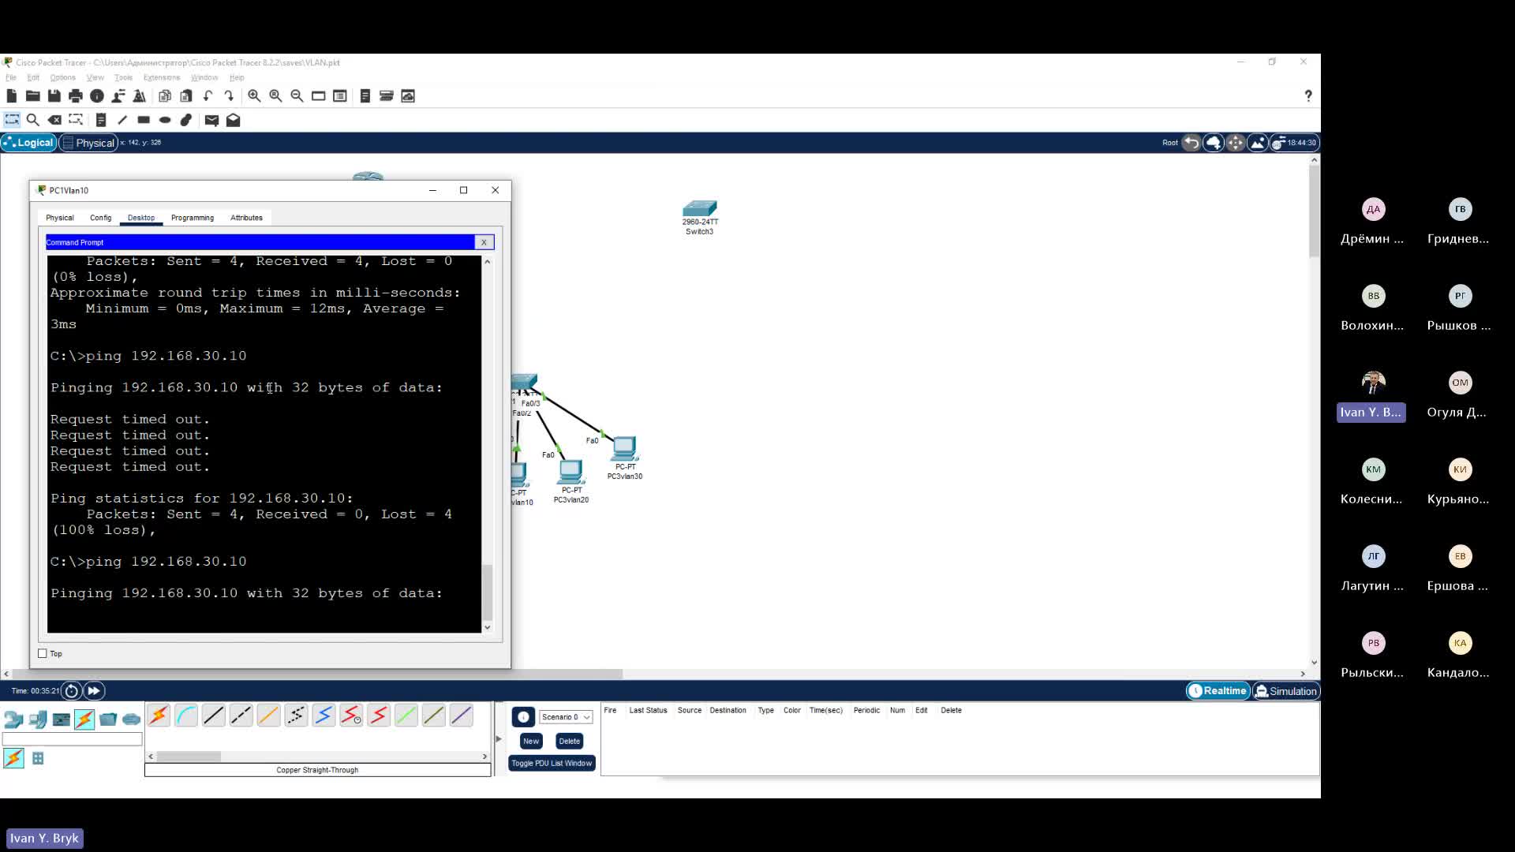Image resolution: width=1515 pixels, height=852 pixels.
Task: Close the Command Prompt with its X button
Action: click(x=484, y=242)
